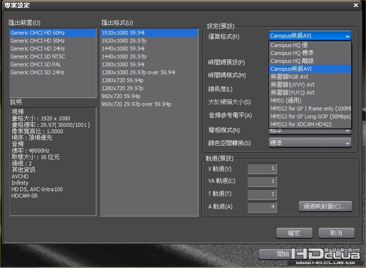Select Generic OHCI SD PAL device
366x268 pixels.
[53, 64]
